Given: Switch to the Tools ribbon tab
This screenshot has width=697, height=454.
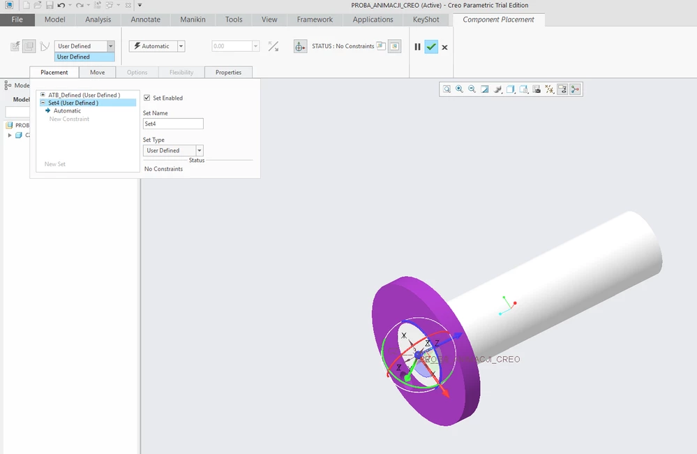Looking at the screenshot, I should (x=234, y=20).
